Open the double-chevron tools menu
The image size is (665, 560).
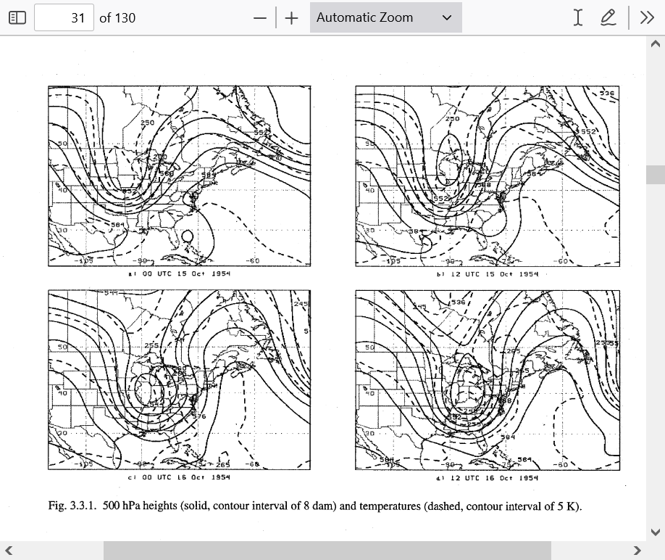click(x=647, y=17)
